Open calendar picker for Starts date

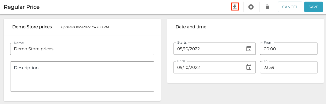(249, 49)
